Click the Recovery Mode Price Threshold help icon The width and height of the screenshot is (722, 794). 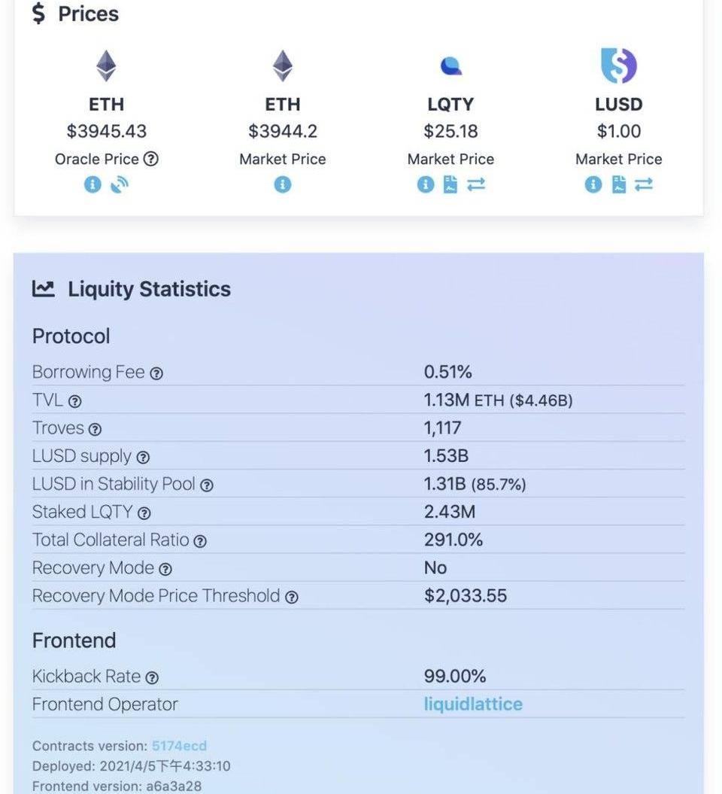click(292, 598)
